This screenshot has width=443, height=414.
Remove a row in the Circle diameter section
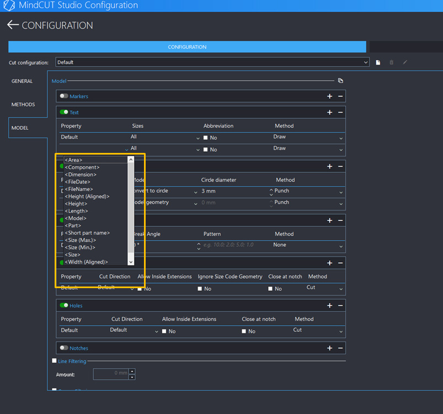[x=340, y=167]
